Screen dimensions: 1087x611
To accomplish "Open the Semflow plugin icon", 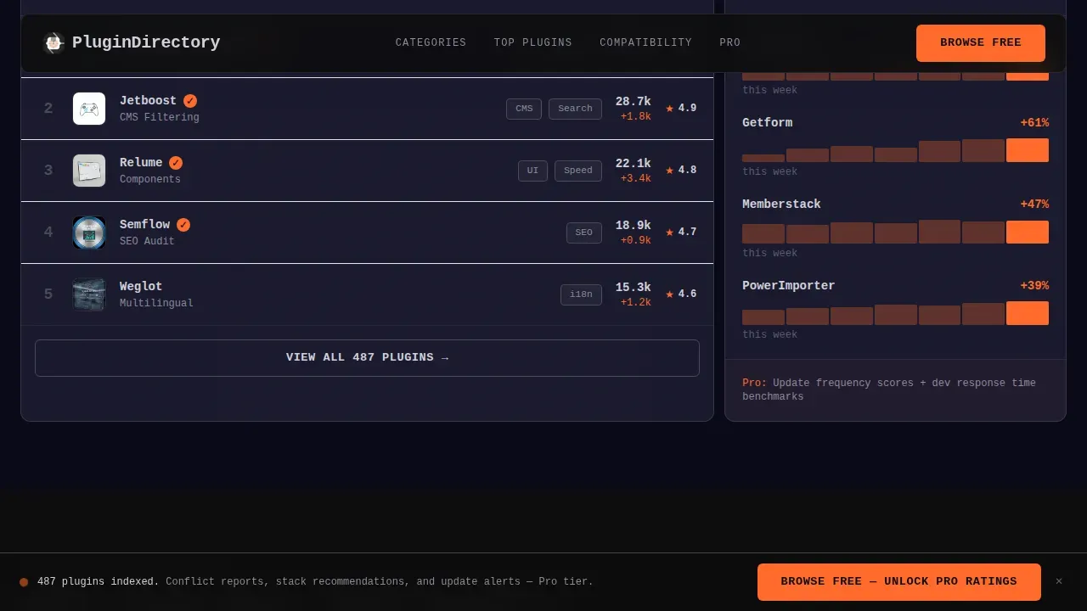I will click(89, 233).
